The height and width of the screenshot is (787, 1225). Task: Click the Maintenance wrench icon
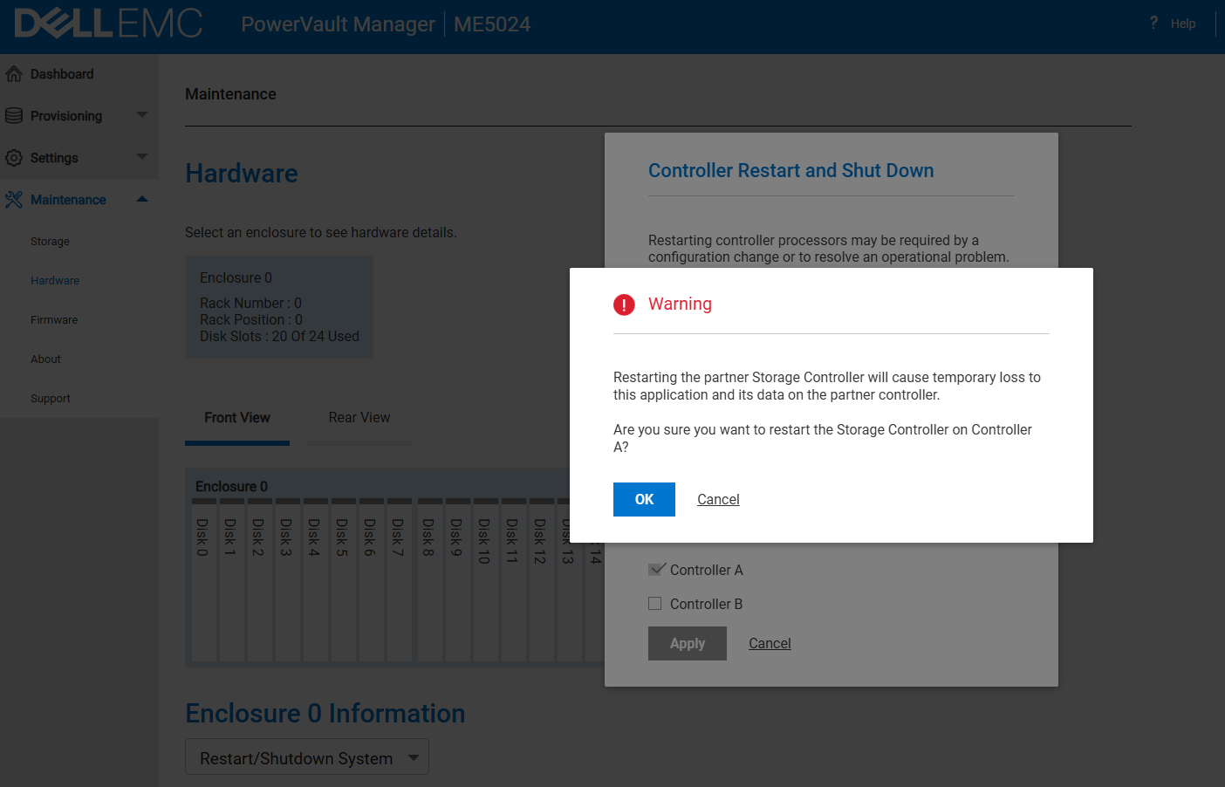click(x=14, y=199)
